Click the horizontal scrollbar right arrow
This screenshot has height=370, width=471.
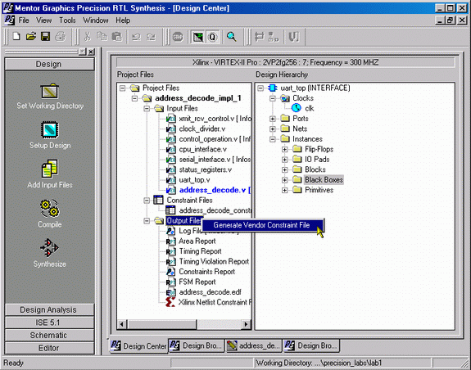tap(246, 324)
